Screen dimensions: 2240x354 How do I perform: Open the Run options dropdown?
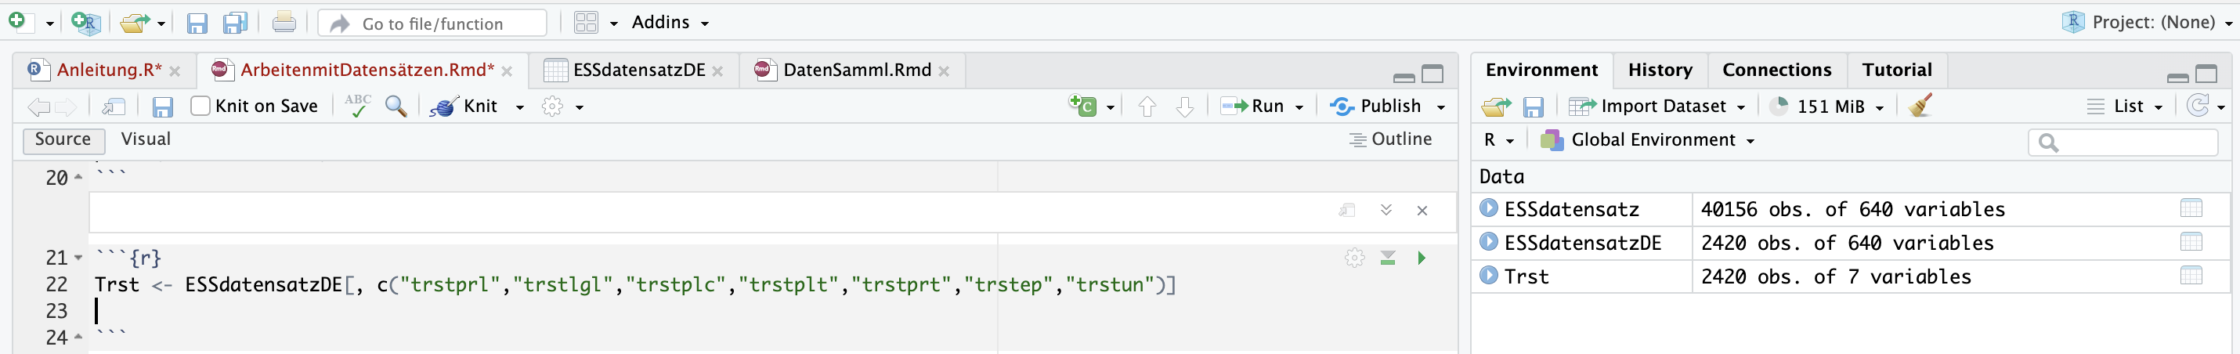[1299, 107]
